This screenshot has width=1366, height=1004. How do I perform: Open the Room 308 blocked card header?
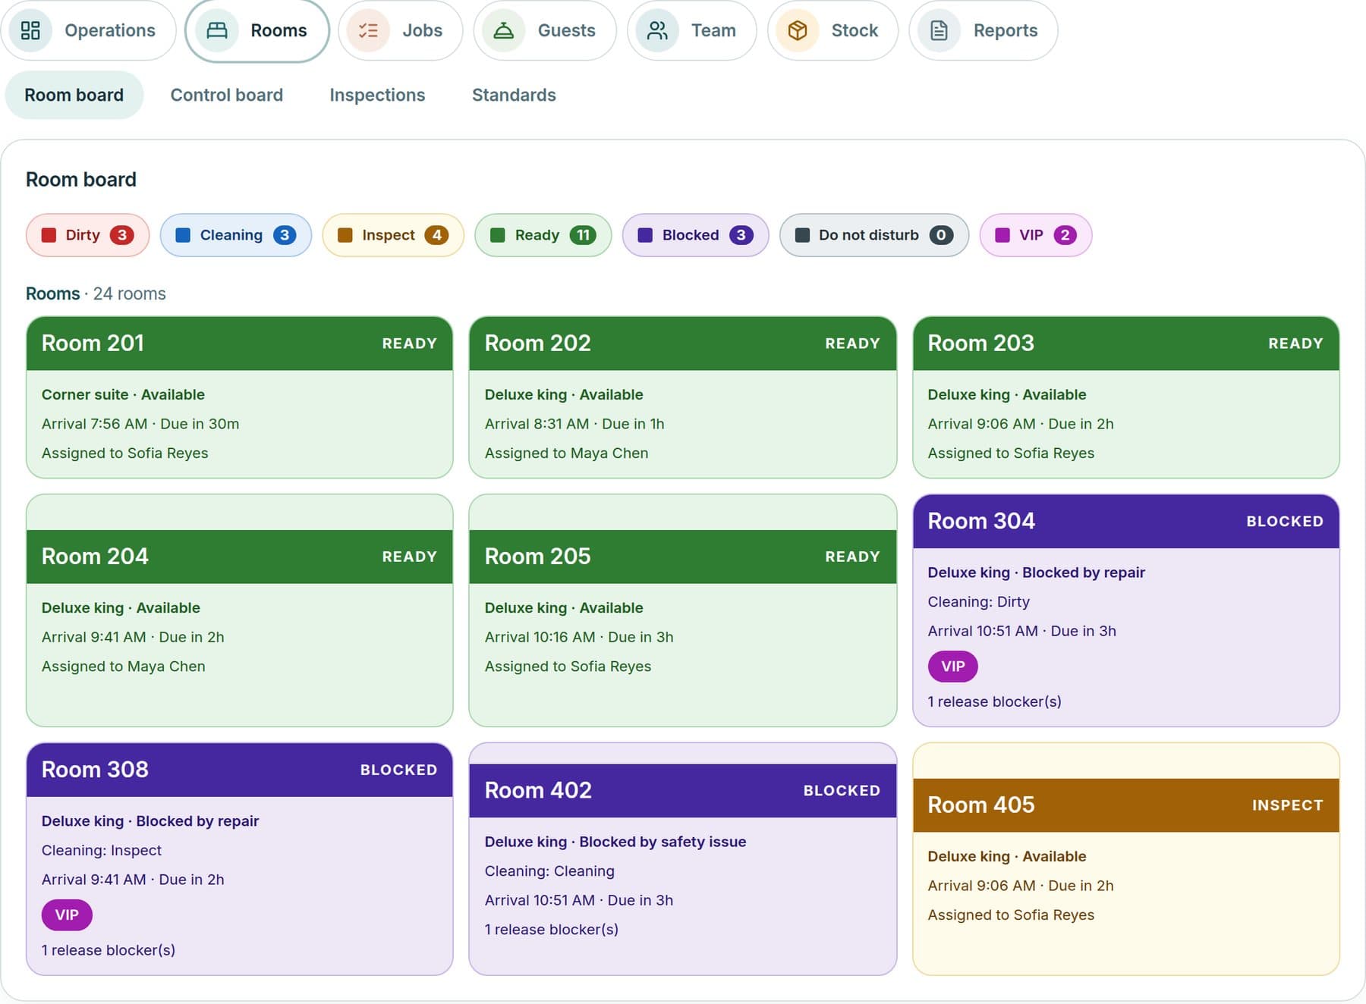point(240,770)
